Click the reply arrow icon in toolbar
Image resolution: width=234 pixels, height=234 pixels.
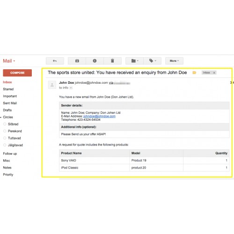(x=55, y=61)
